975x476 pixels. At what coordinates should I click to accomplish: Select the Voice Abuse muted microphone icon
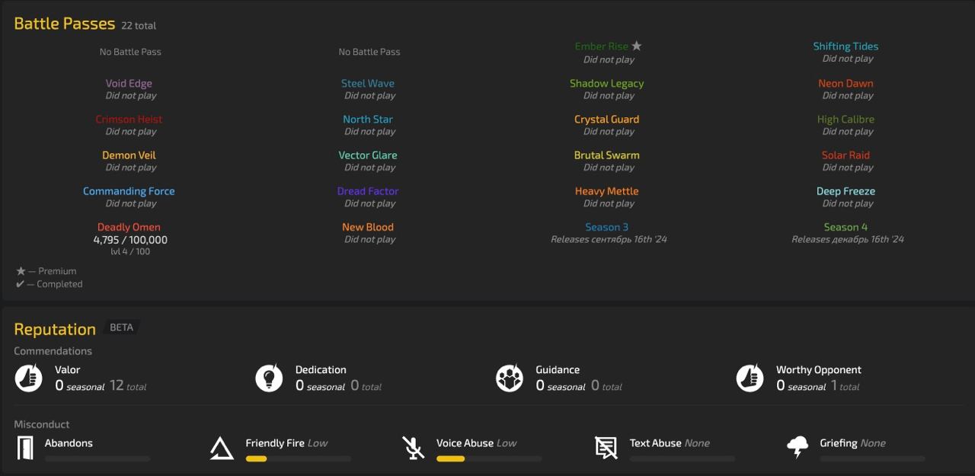coord(414,448)
